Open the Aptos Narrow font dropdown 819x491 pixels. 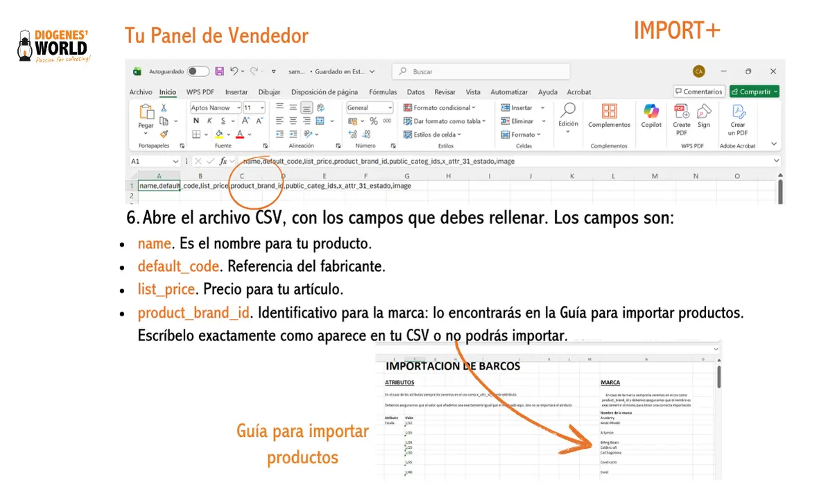[x=238, y=108]
